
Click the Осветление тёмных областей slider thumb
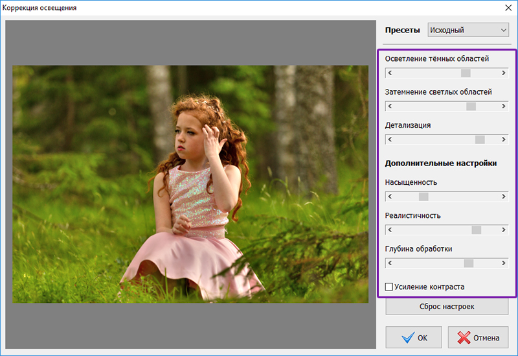click(466, 73)
